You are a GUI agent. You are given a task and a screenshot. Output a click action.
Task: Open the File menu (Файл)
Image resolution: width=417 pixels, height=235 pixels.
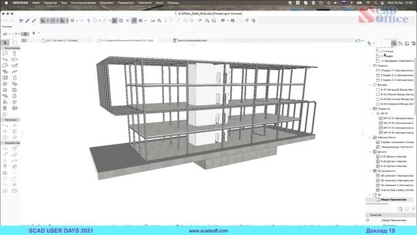point(36,3)
